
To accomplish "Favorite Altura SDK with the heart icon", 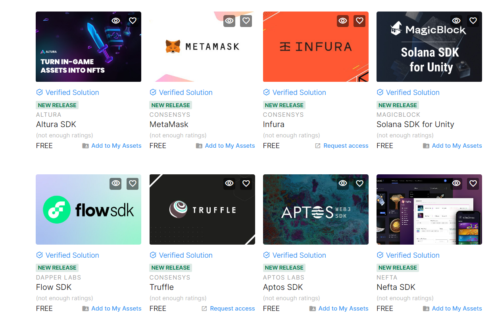I will tap(133, 21).
